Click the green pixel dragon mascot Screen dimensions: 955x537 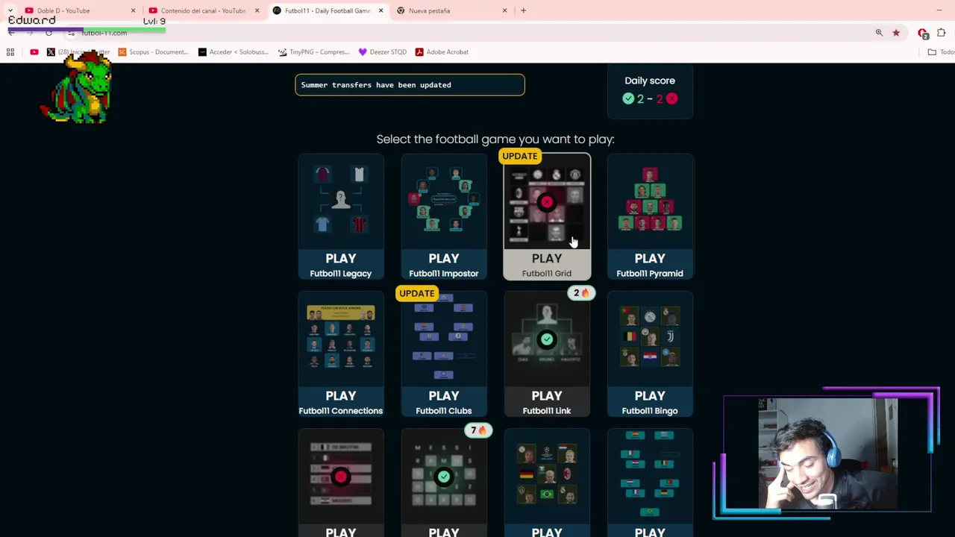[78, 88]
